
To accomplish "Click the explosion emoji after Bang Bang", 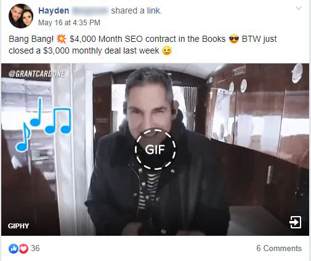I will pos(61,39).
